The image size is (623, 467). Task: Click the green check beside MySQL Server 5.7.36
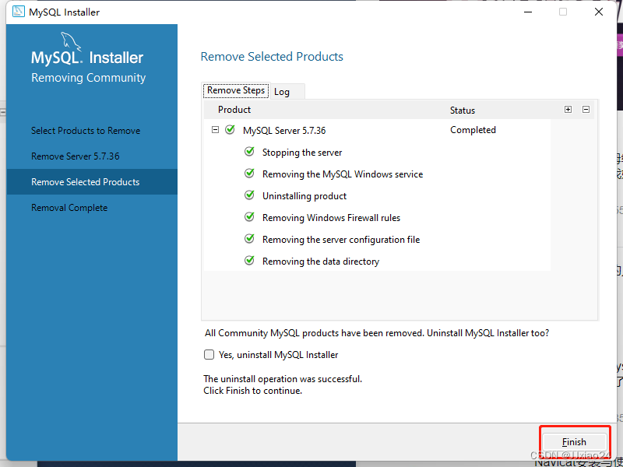230,129
